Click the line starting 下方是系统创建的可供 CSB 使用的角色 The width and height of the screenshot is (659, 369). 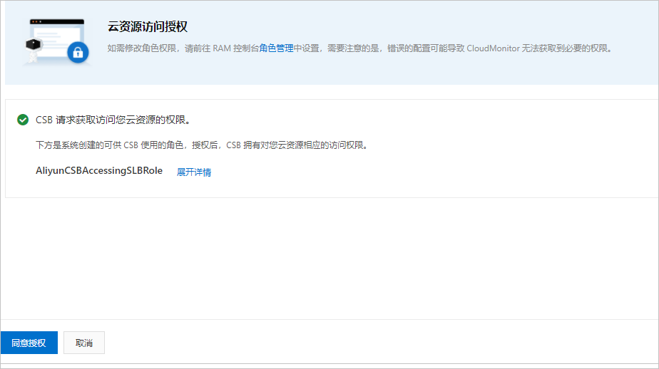pyautogui.click(x=203, y=145)
